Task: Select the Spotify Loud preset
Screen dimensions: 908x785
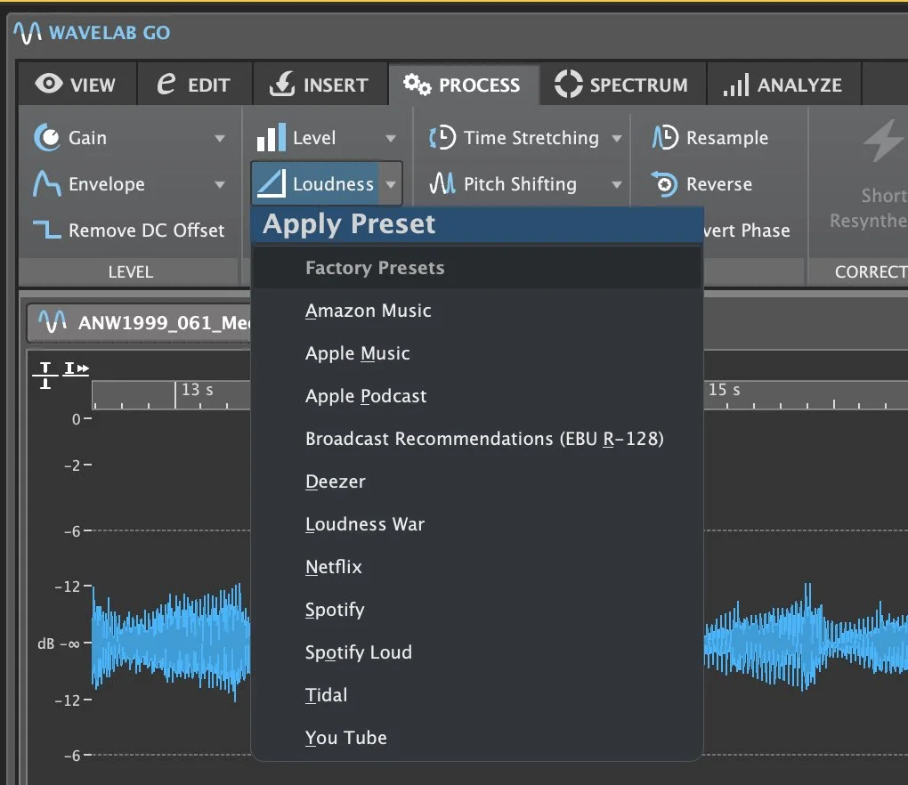Action: coord(478,652)
